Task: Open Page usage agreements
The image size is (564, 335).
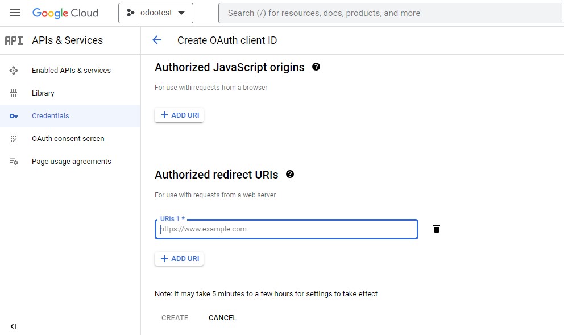Action: 70,161
